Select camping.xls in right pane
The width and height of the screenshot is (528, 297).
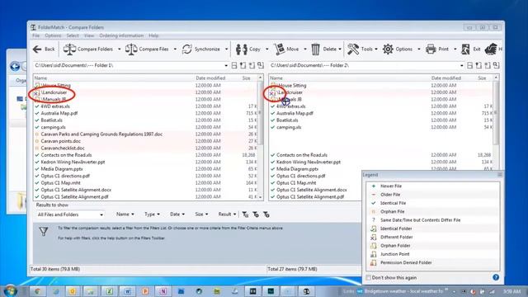289,127
